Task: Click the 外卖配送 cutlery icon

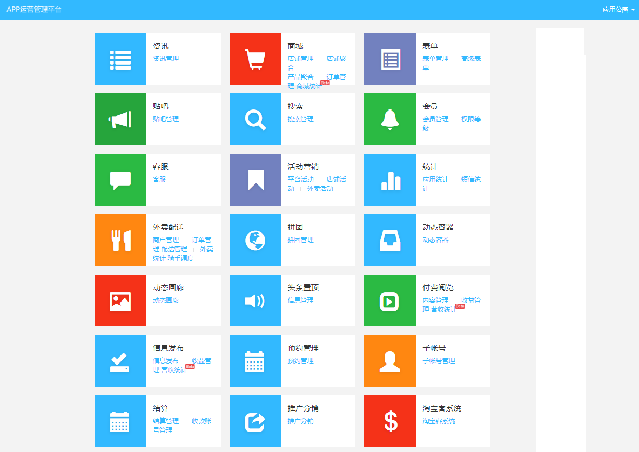Action: click(x=120, y=240)
